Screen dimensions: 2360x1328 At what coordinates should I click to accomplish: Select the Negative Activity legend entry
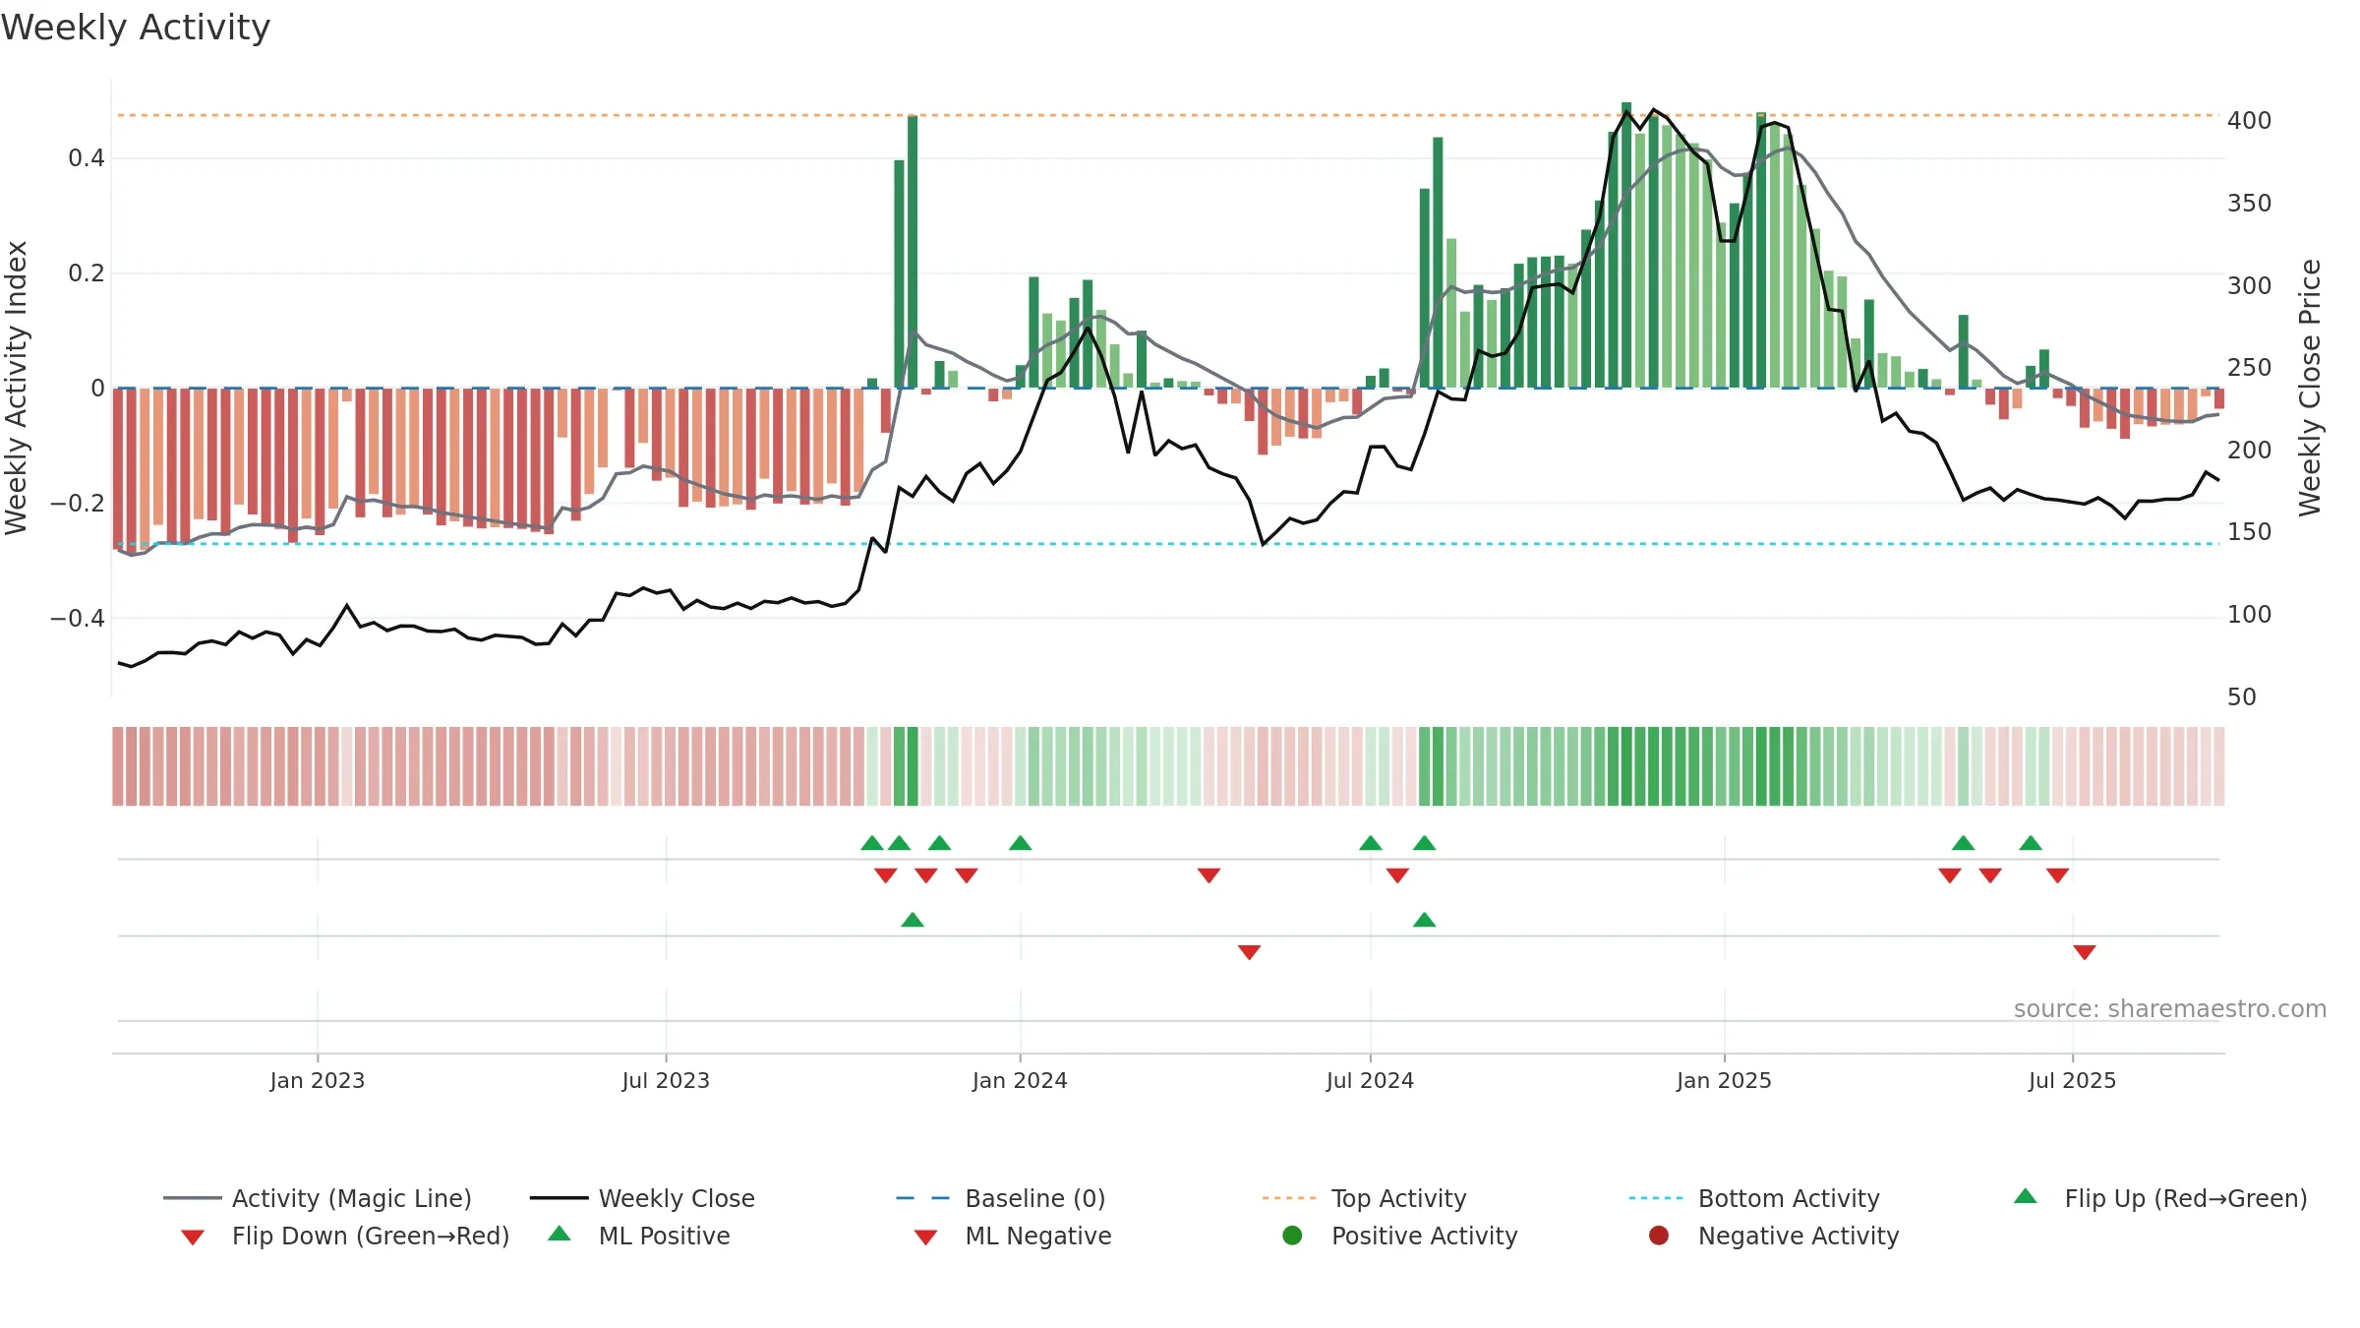point(1774,1236)
